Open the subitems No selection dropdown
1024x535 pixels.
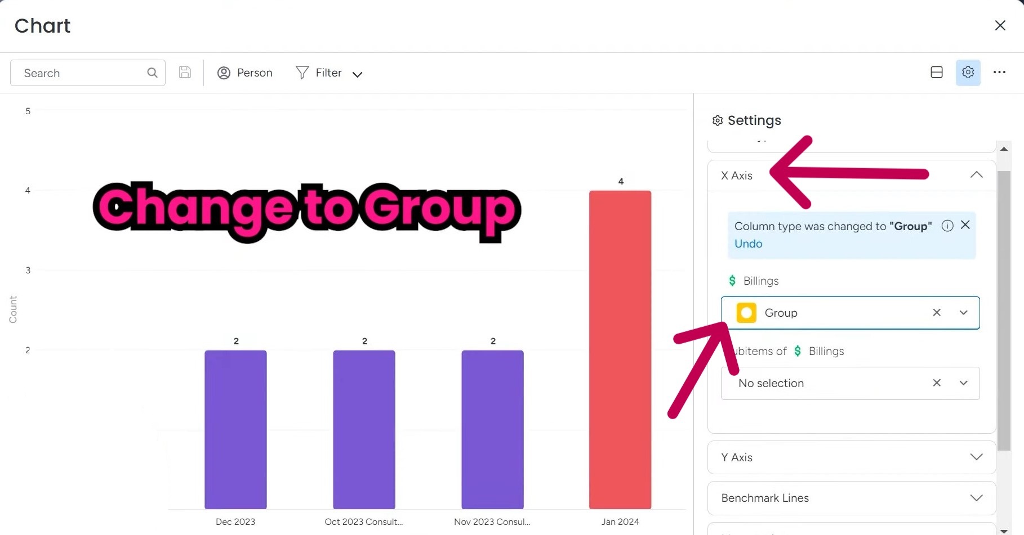964,383
